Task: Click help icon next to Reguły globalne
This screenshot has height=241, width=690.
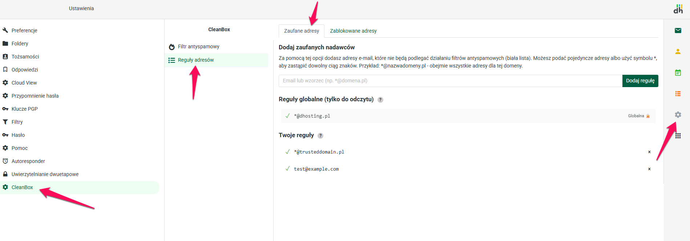Action: click(x=380, y=100)
